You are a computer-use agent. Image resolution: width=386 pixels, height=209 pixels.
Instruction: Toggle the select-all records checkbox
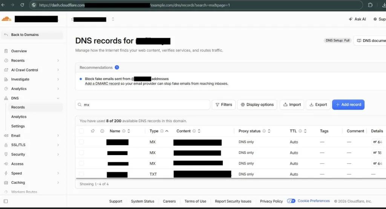[81, 131]
